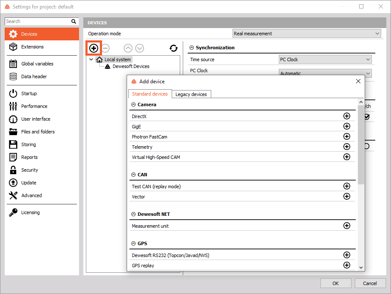391x294 pixels.
Task: Open the Advanced settings
Action: [42, 195]
